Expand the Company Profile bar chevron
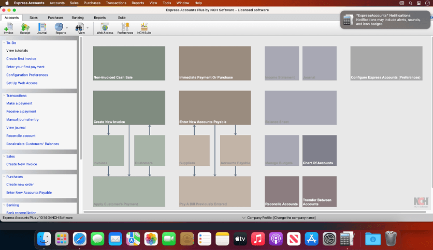Viewport: 433px width, 250px height. coord(243,218)
